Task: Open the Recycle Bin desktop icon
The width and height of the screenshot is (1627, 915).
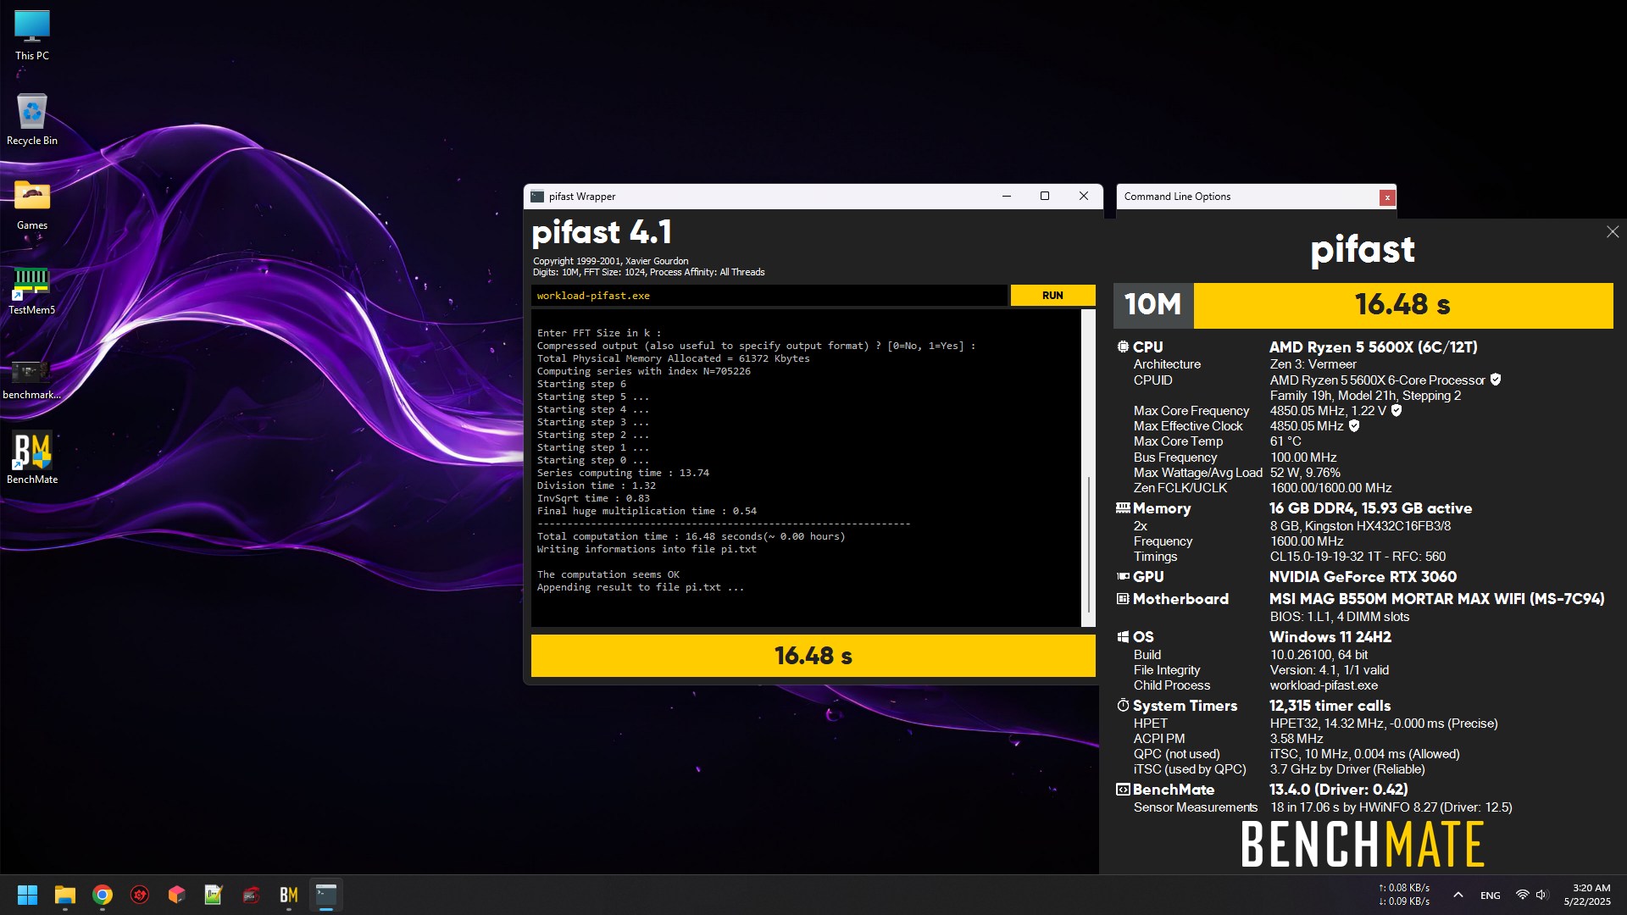Action: coord(32,120)
